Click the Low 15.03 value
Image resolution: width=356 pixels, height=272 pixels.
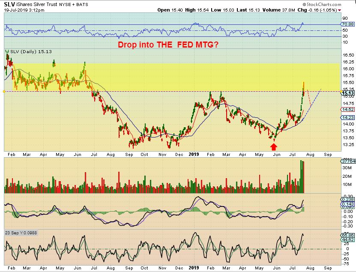click(x=222, y=10)
